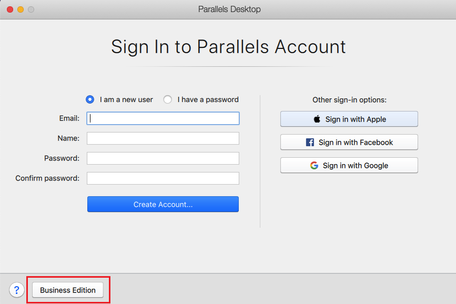Minimize the window with the yellow button
This screenshot has width=456, height=304.
click(x=21, y=9)
